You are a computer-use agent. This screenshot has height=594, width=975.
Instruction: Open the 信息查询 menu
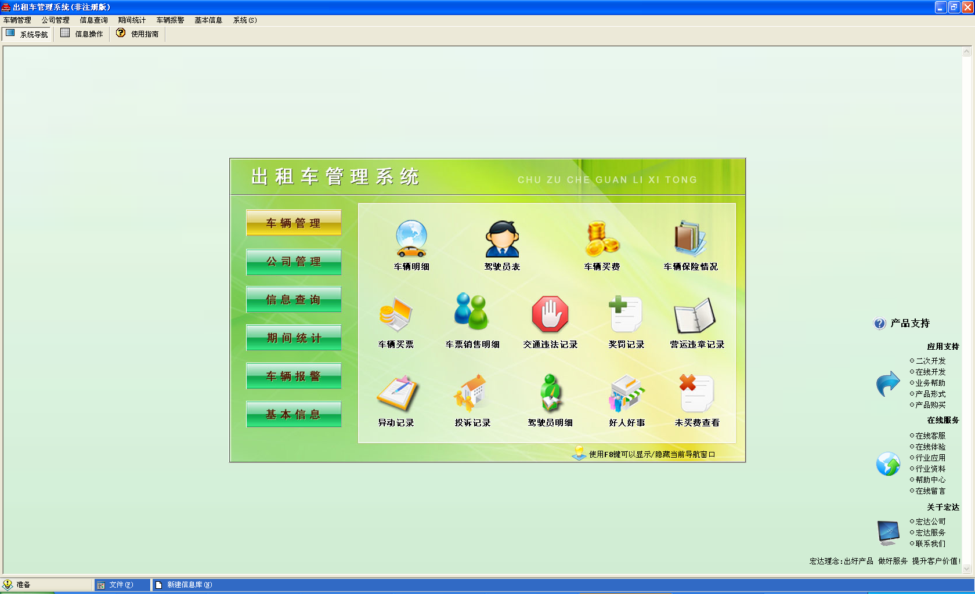(94, 20)
